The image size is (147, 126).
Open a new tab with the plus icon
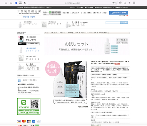pyautogui.click(x=129, y=3)
